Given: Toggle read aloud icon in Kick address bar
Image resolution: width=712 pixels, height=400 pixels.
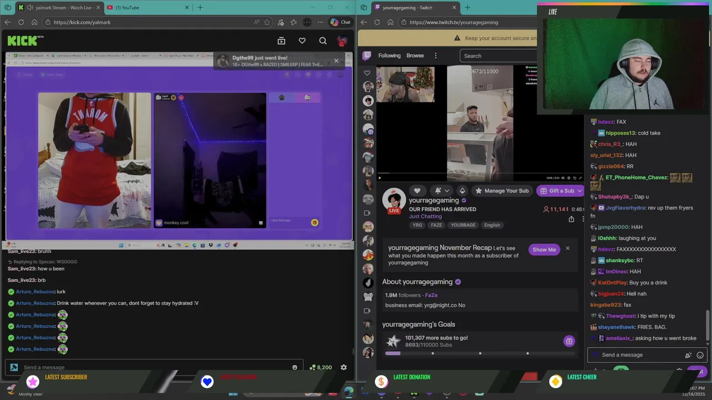Looking at the screenshot, I should (x=256, y=22).
